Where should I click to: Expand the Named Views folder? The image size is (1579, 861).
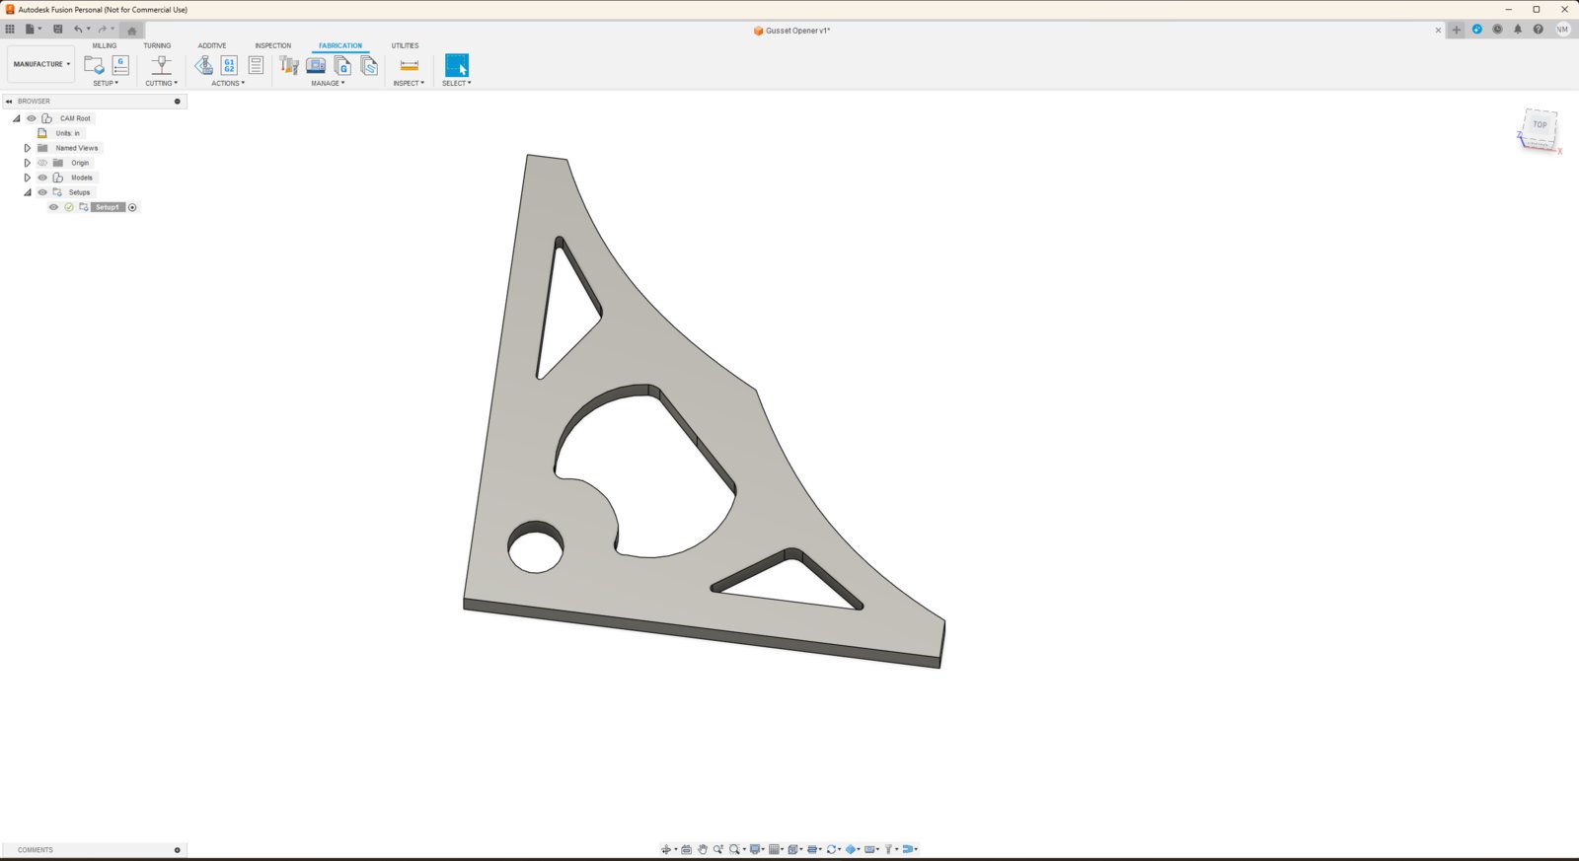28,148
